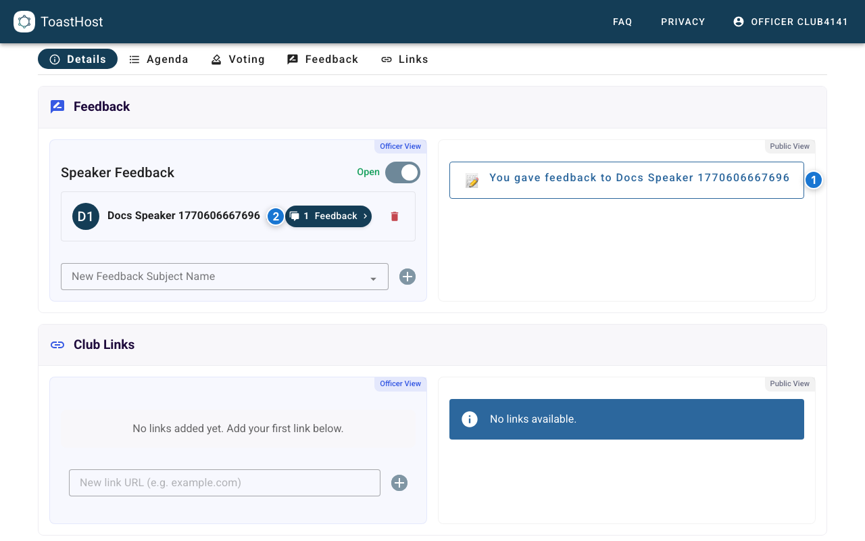Click the Feedback section header icon

57,106
